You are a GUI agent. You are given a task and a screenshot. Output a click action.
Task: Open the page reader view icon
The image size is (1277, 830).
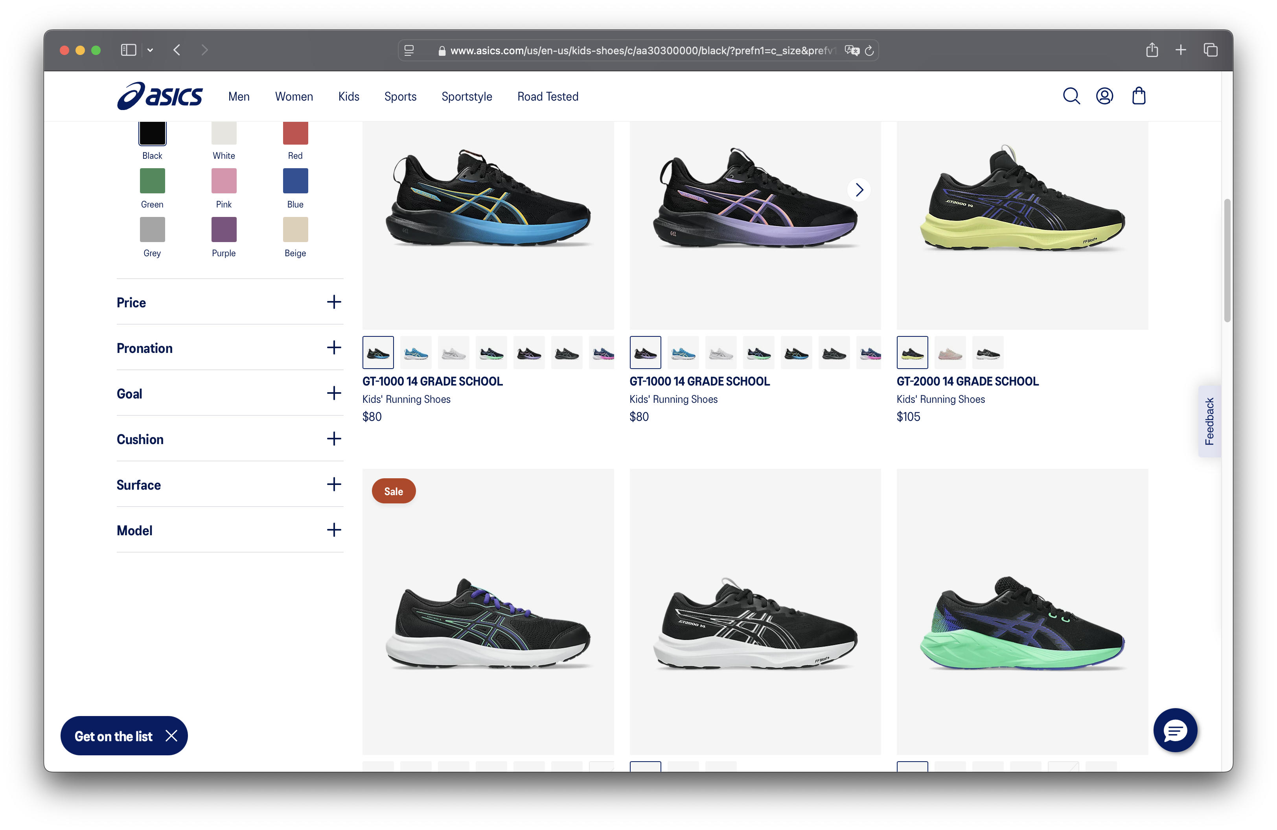[409, 50]
